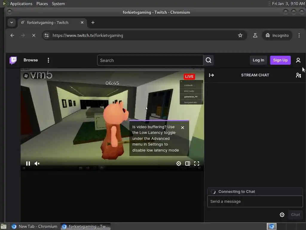Open the Places menu
Screen dimensions: 306x230
click(x=42, y=4)
